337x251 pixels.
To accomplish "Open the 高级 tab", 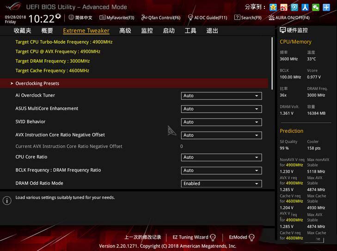I will click(x=125, y=30).
